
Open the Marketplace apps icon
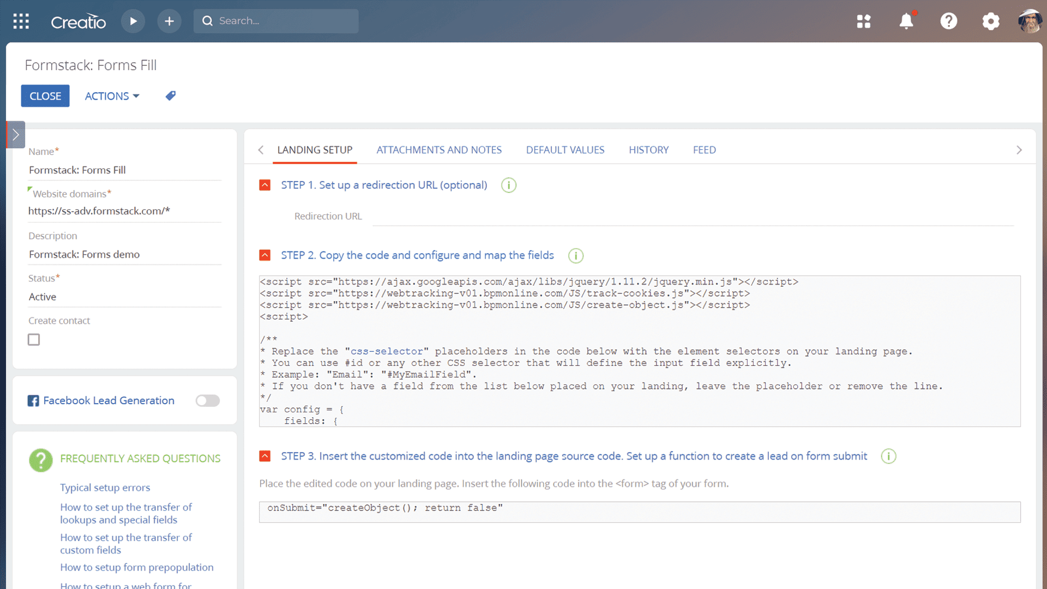pos(864,21)
